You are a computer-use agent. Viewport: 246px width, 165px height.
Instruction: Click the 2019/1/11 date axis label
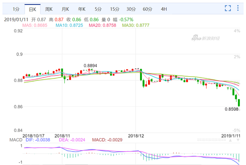(231, 136)
